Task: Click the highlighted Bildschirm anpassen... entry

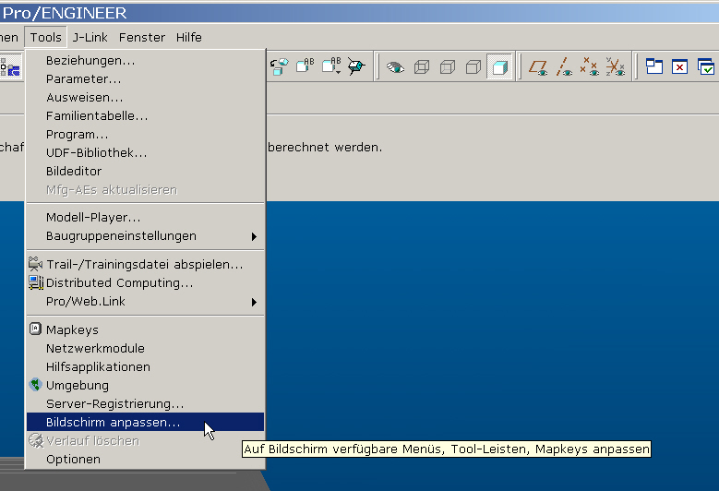Action: coord(145,422)
